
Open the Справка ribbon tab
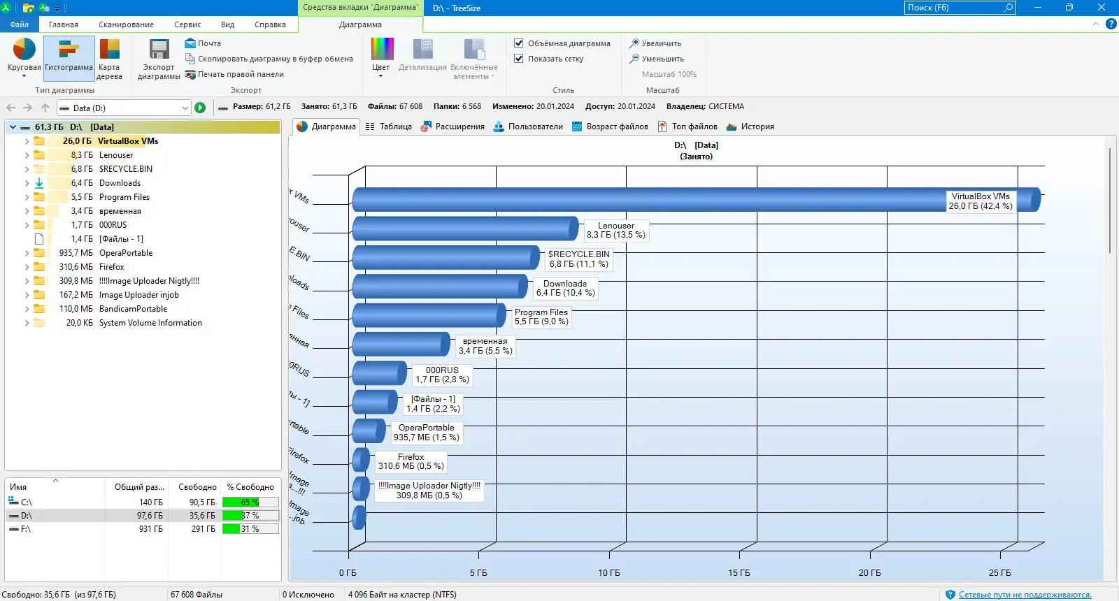pos(270,24)
